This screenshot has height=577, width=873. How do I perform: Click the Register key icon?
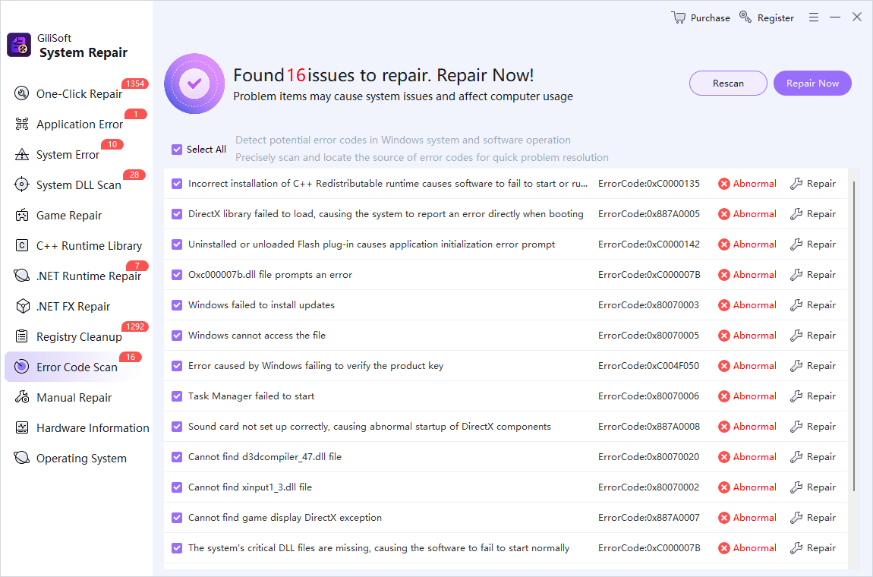pos(745,17)
